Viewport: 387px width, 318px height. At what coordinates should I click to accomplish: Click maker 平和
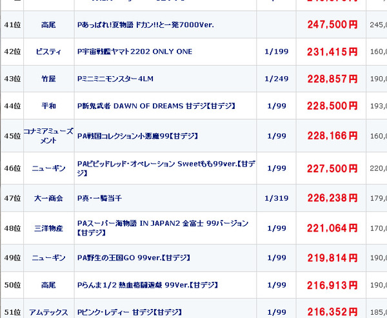coord(48,106)
